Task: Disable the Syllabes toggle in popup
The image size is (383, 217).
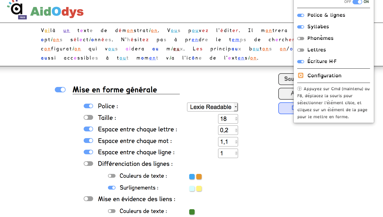Action: 300,27
